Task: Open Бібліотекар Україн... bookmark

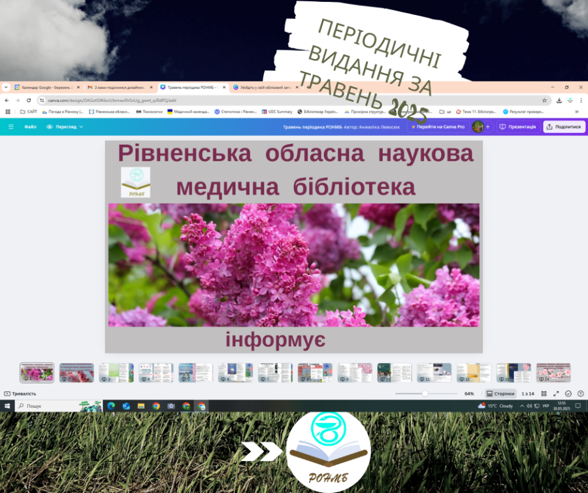Action: (318, 111)
